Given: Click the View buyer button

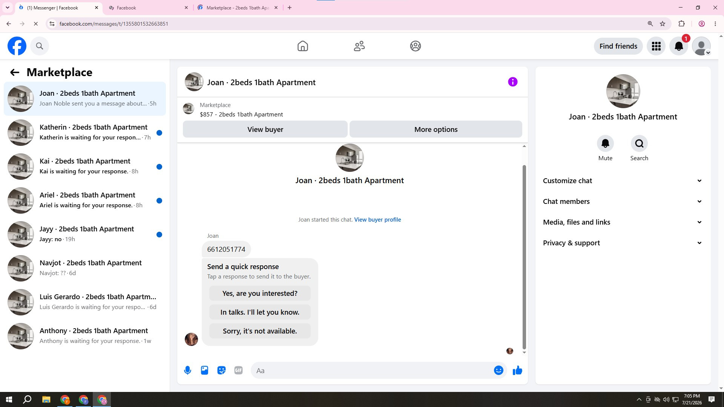Looking at the screenshot, I should [x=265, y=129].
